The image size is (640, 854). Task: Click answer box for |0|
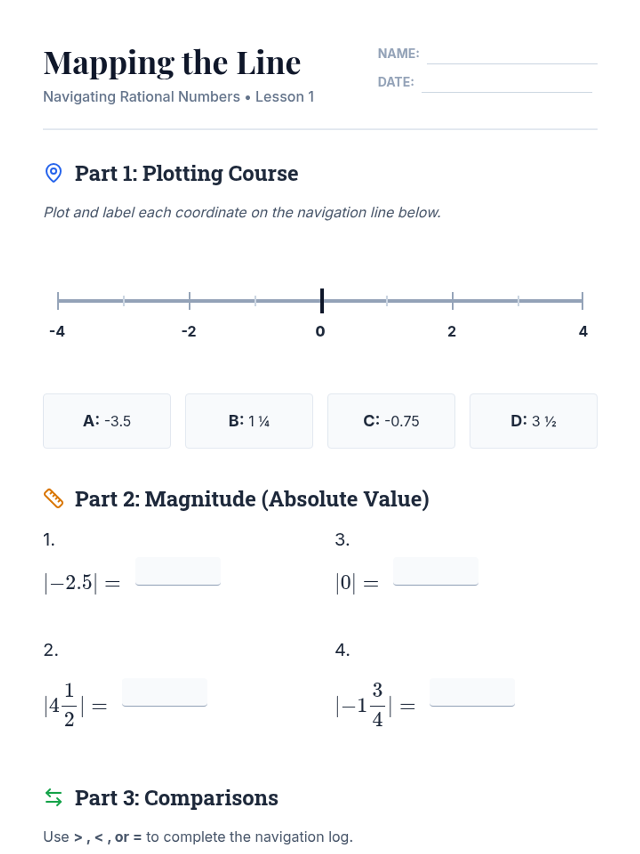pyautogui.click(x=436, y=571)
